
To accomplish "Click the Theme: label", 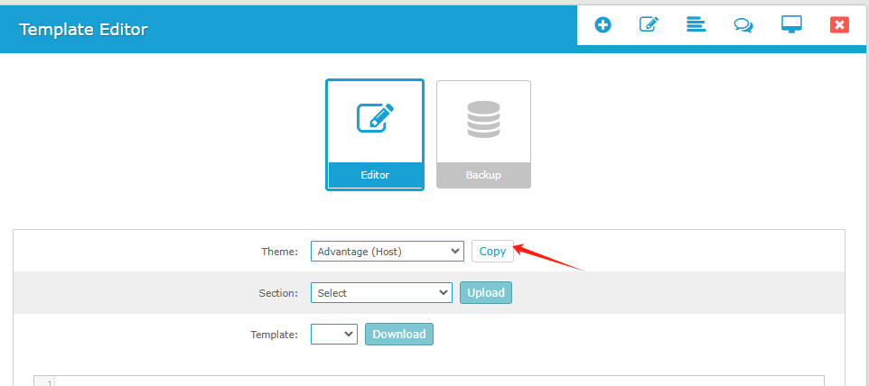I will click(279, 252).
